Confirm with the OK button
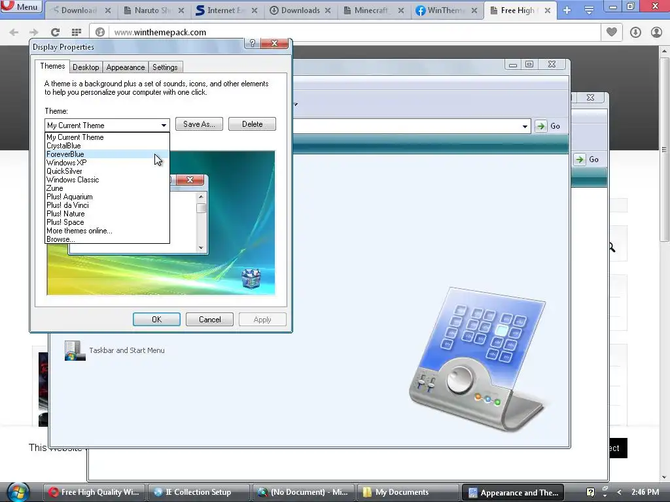This screenshot has width=670, height=502. [156, 319]
